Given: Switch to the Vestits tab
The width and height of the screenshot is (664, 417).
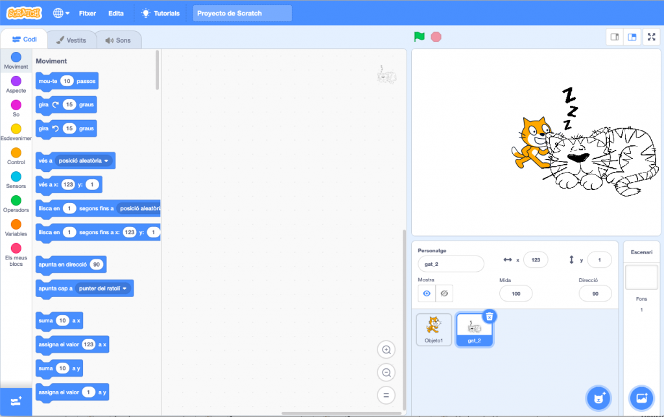Looking at the screenshot, I should coord(71,40).
